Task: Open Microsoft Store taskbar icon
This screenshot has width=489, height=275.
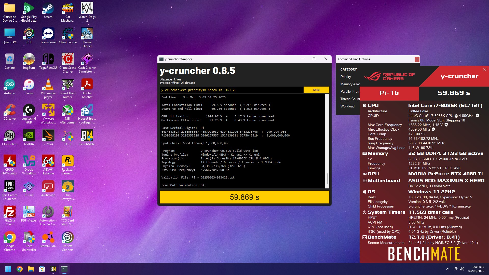Action: click(42, 269)
